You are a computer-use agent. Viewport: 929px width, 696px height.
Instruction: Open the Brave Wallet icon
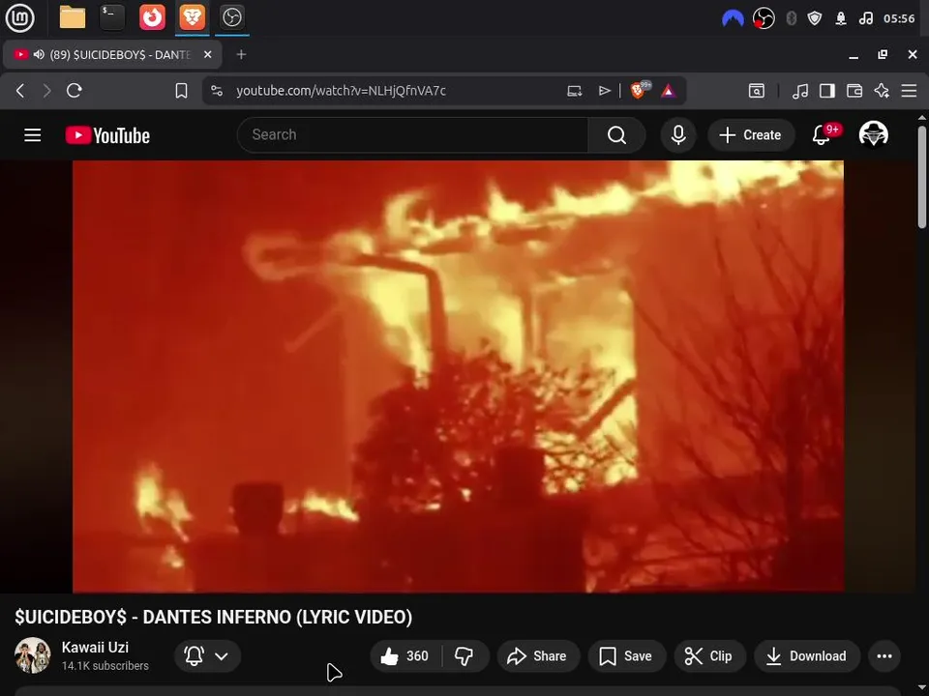coord(854,91)
